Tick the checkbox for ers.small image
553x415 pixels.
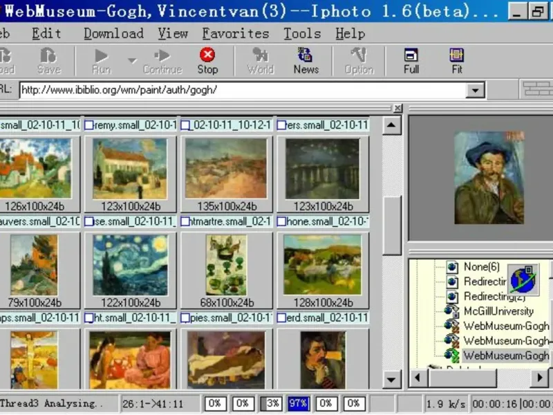tap(281, 125)
